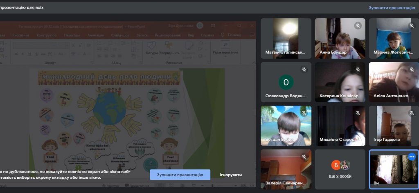Screen dimensions: 419x193
Task: Toggle bold Ж formatting in PowerPoint
Action: [x=16, y=54]
